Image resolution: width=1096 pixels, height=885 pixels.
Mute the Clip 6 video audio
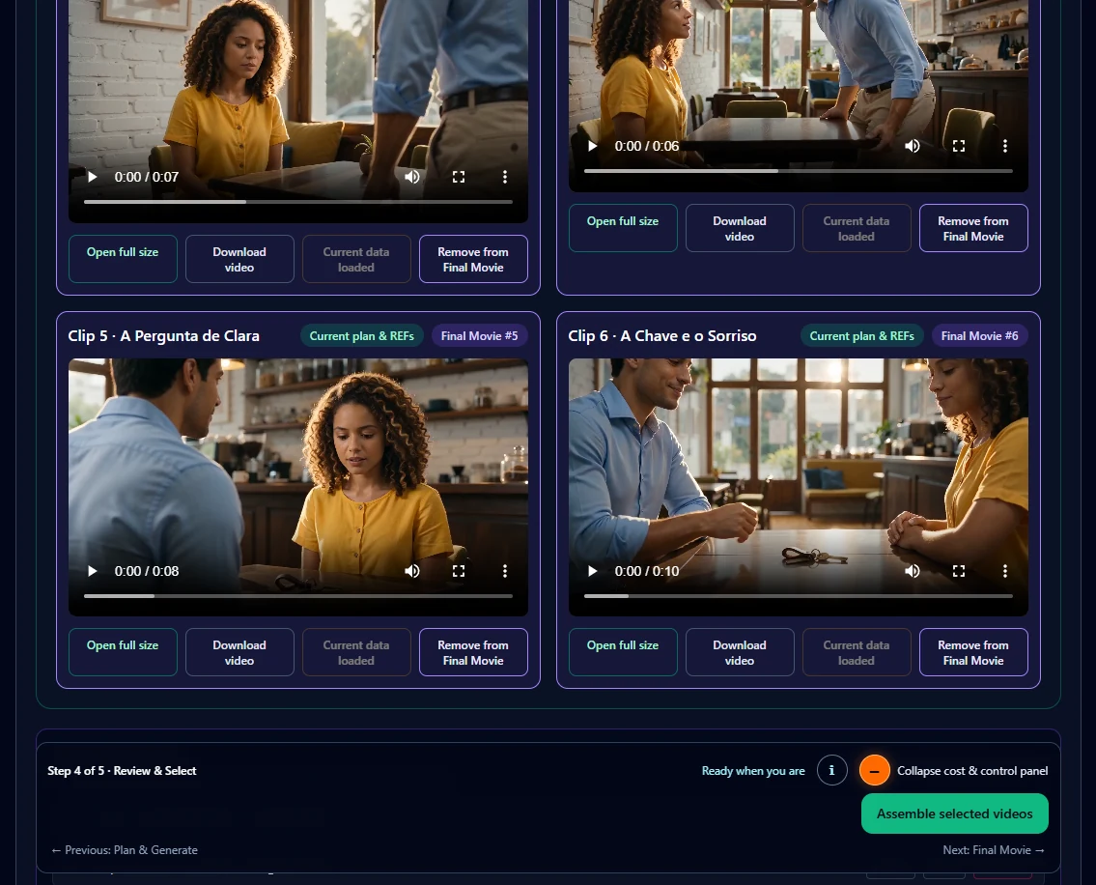coord(913,571)
